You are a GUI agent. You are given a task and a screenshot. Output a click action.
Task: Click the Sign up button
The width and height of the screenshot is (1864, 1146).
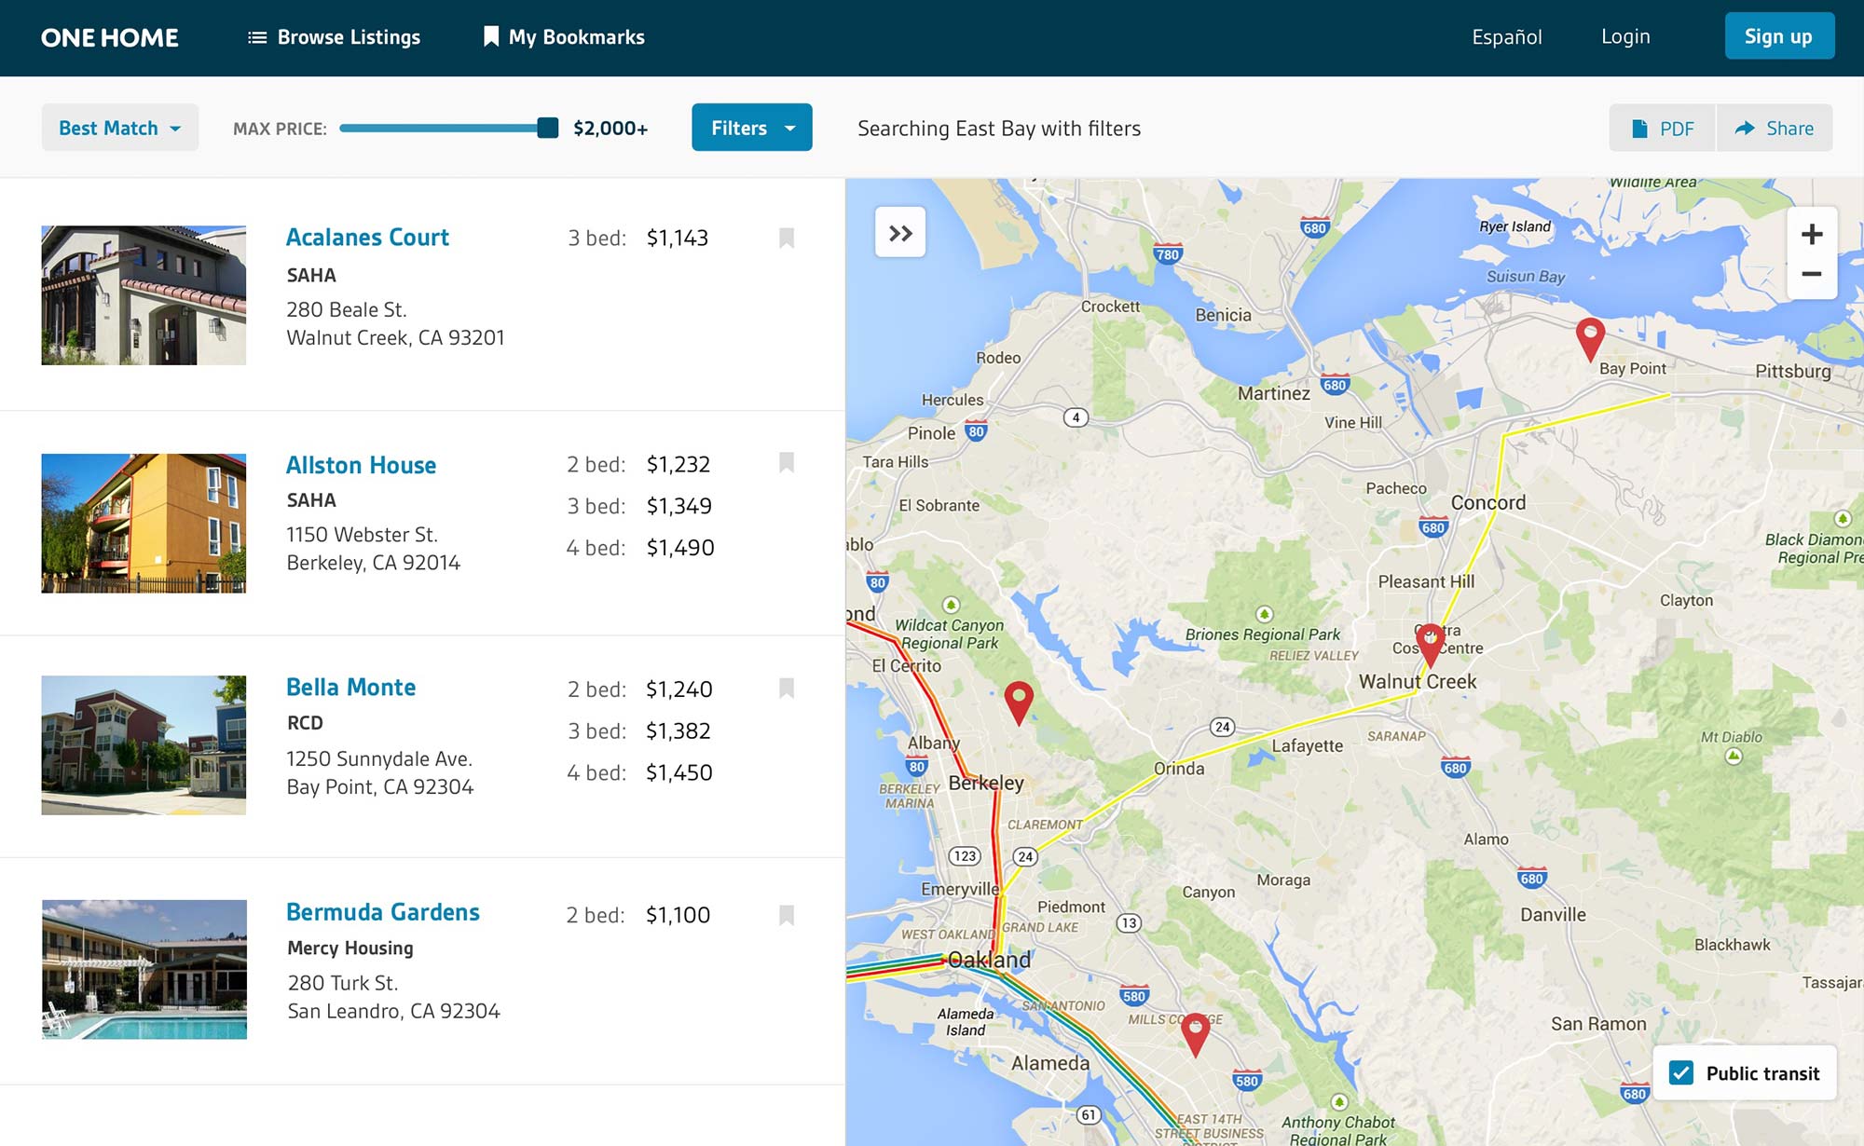tap(1778, 36)
